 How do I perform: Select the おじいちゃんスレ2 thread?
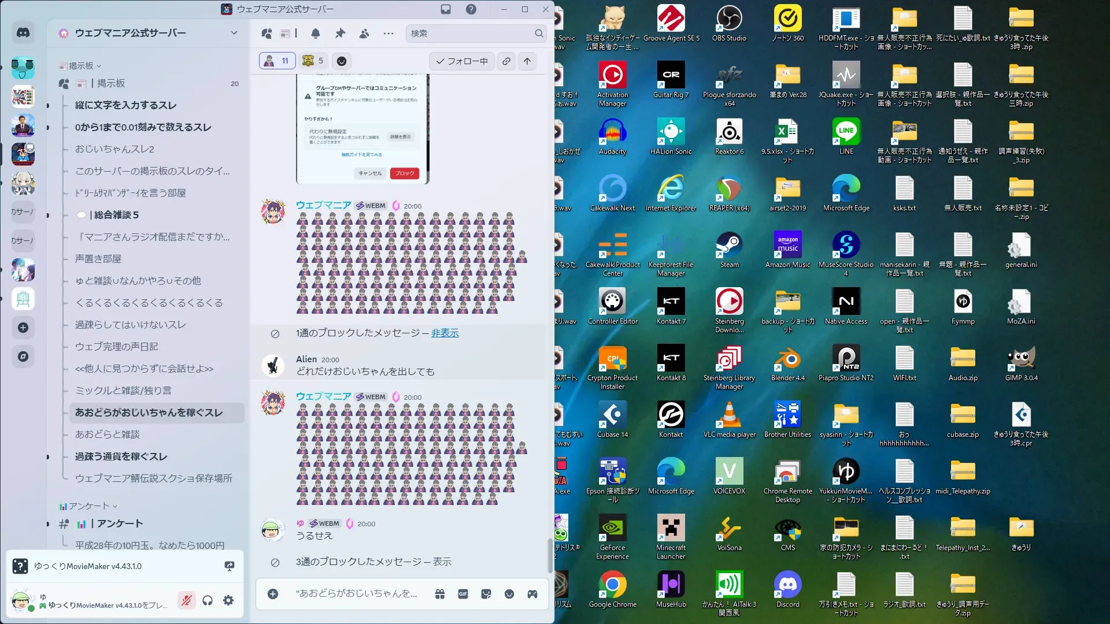point(114,149)
